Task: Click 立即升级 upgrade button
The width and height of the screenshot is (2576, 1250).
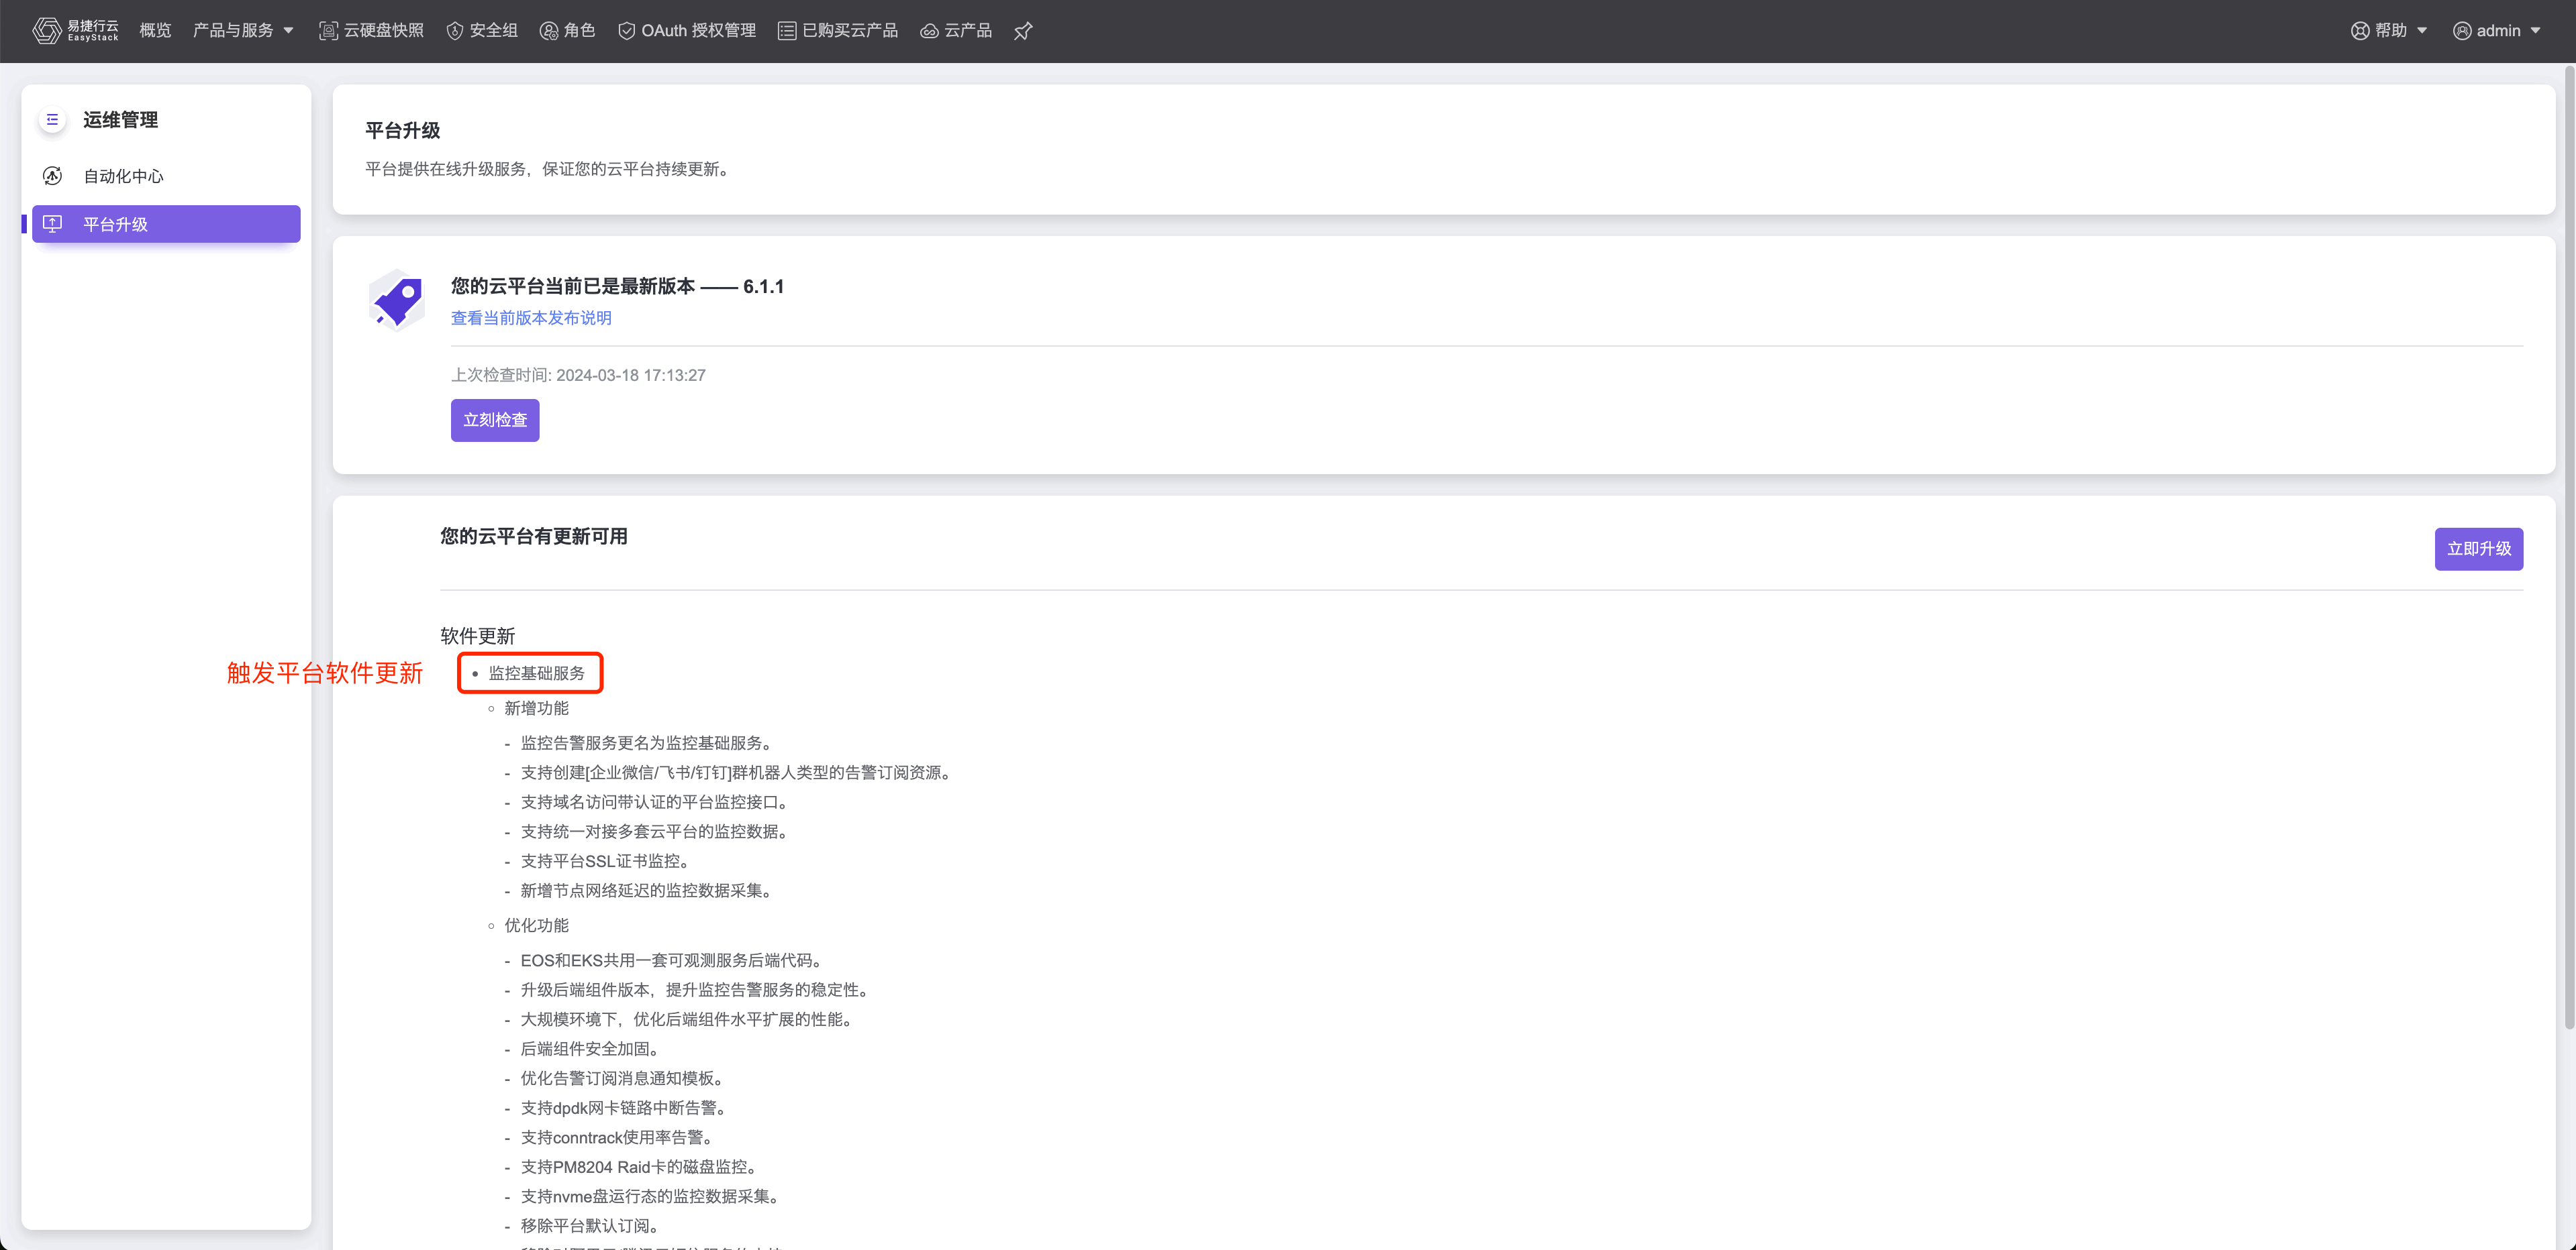Action: 2478,549
